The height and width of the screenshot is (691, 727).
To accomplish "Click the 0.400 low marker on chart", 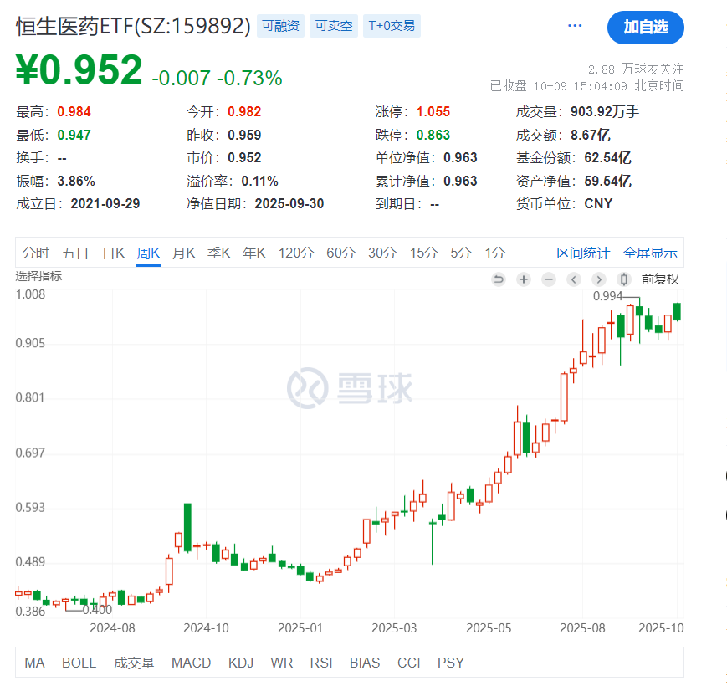I will point(97,609).
